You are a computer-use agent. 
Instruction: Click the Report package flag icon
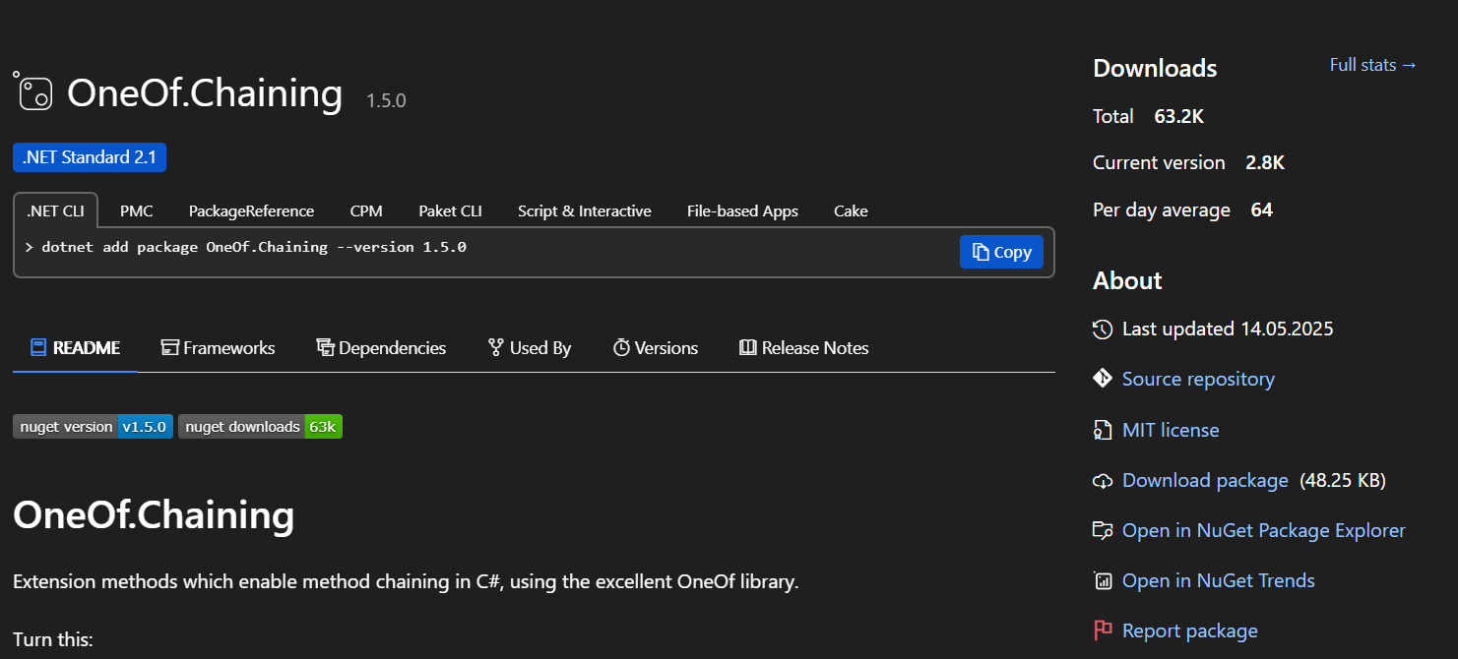click(1103, 630)
